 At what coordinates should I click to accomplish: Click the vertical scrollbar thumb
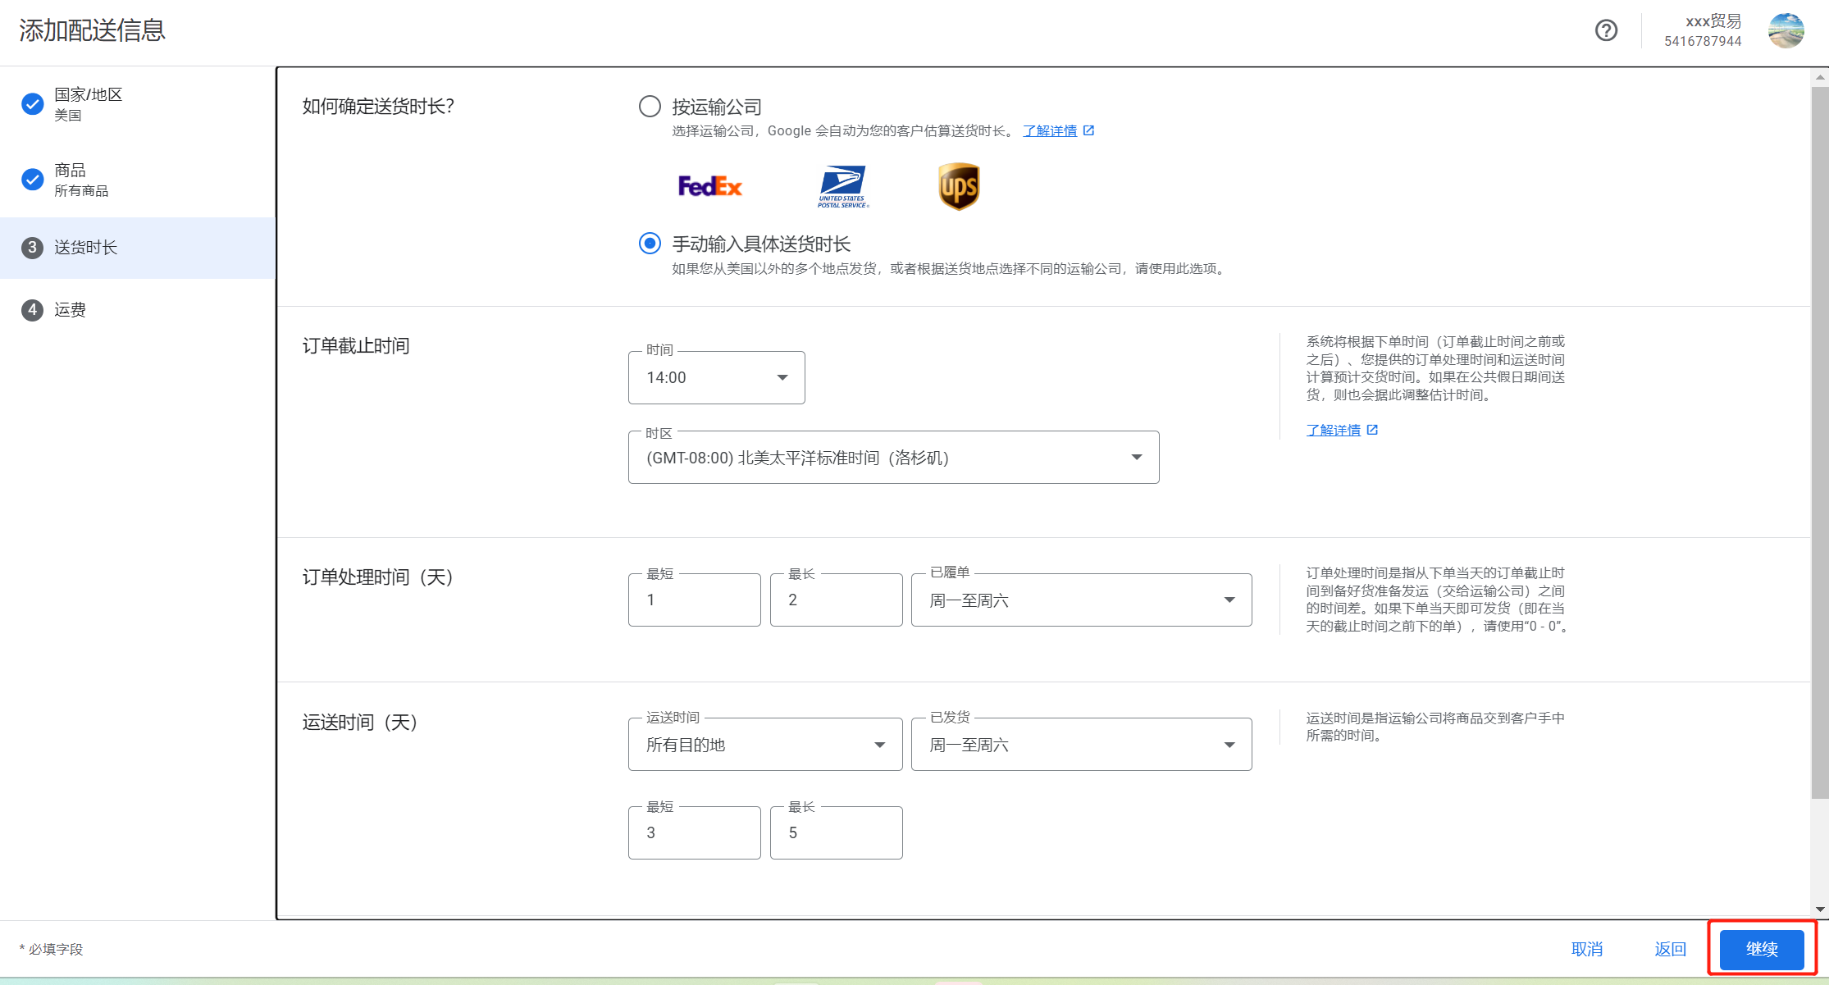tap(1819, 442)
